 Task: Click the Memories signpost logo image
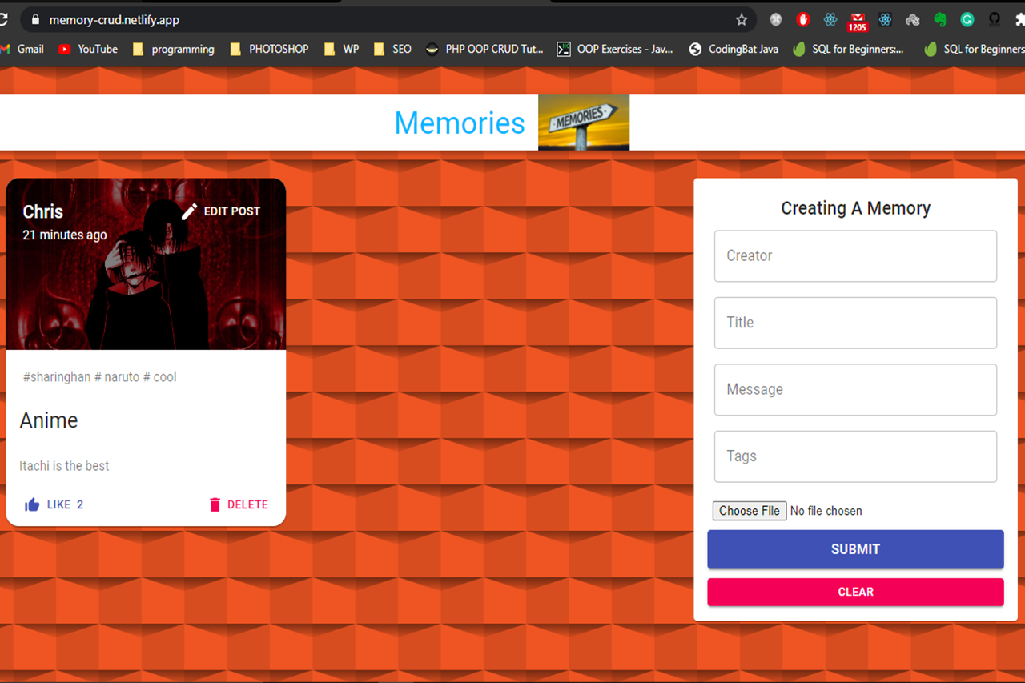pos(583,123)
